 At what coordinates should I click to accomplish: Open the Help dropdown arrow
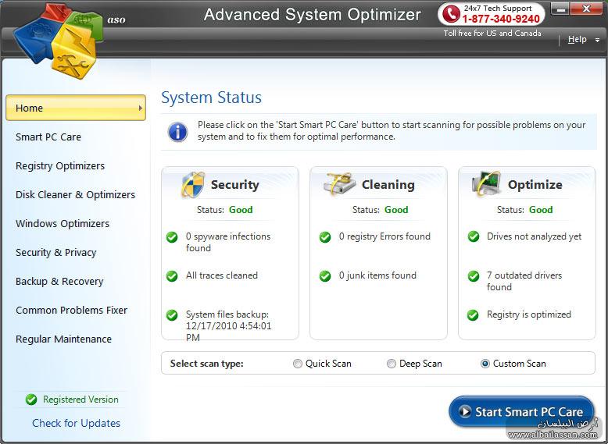point(598,40)
